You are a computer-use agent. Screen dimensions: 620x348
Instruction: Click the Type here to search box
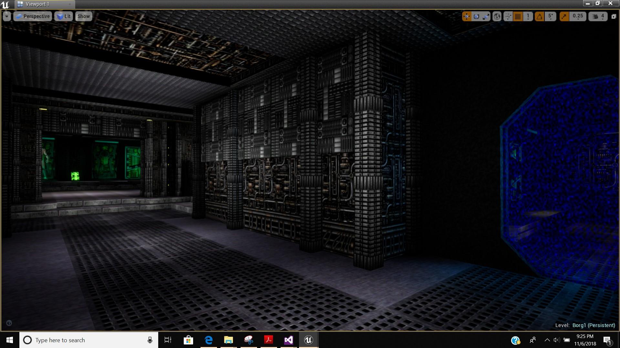[x=89, y=340]
